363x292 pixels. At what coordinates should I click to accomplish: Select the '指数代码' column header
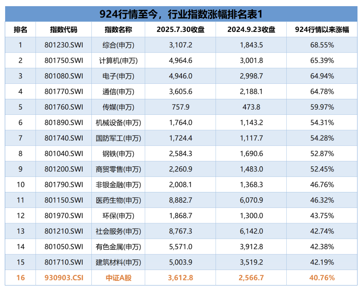(x=64, y=30)
